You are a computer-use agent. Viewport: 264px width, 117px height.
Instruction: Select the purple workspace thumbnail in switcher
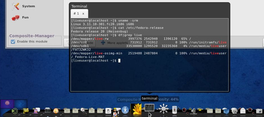7,104
